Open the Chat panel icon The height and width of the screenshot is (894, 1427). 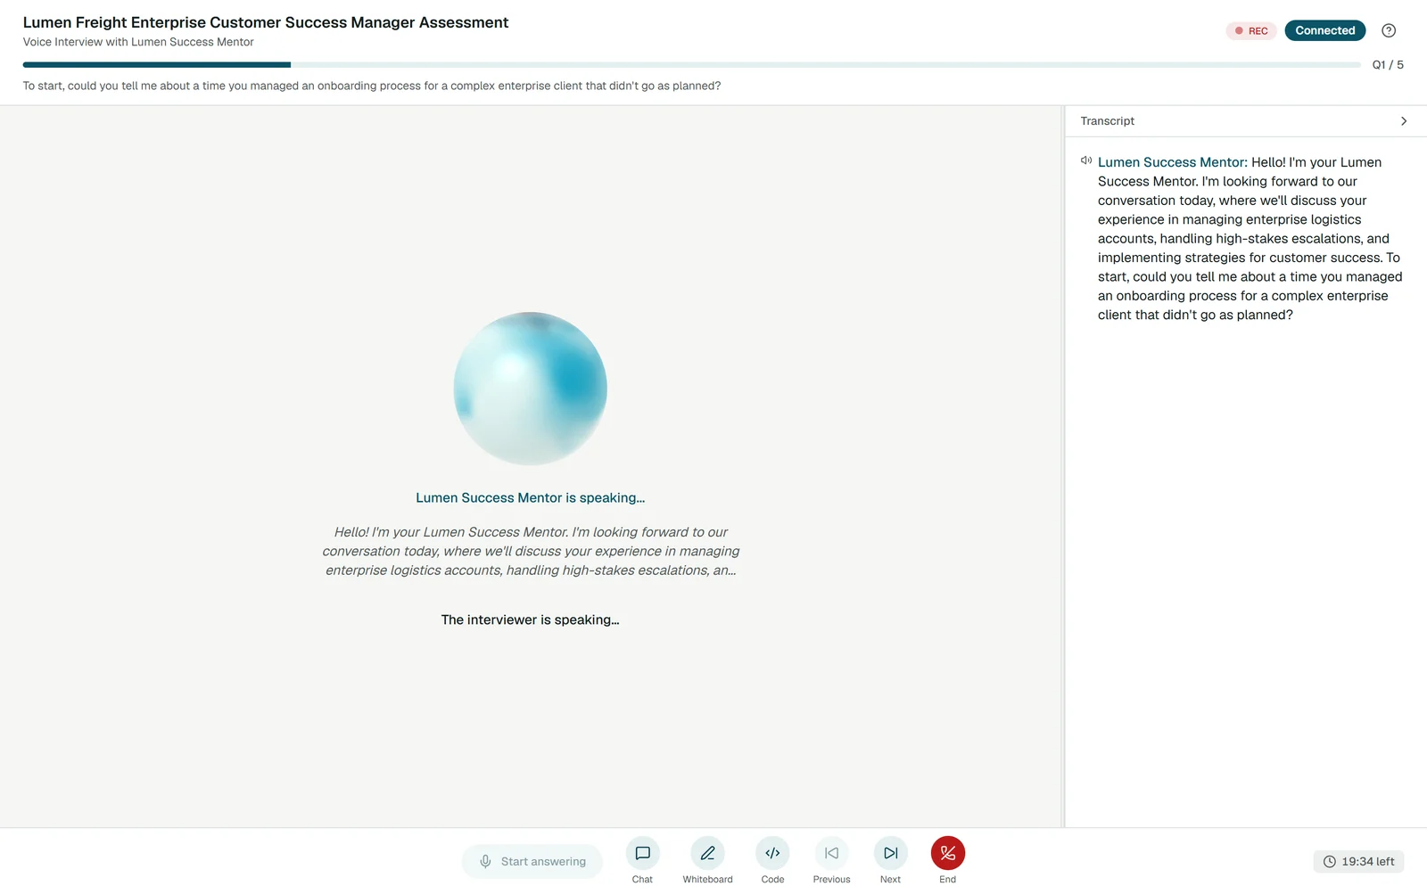(x=642, y=853)
